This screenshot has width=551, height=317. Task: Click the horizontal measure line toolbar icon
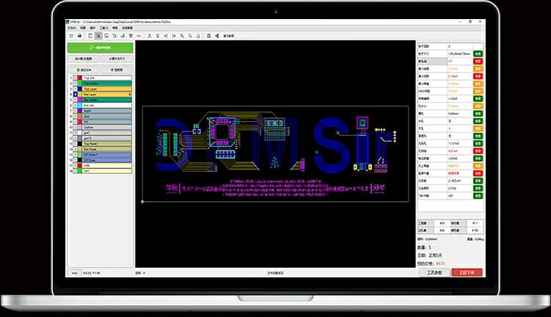coord(139,36)
